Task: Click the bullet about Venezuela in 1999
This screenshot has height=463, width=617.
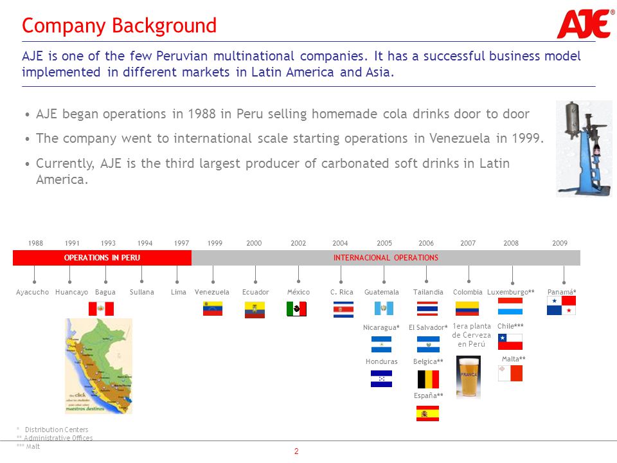Action: (x=290, y=139)
